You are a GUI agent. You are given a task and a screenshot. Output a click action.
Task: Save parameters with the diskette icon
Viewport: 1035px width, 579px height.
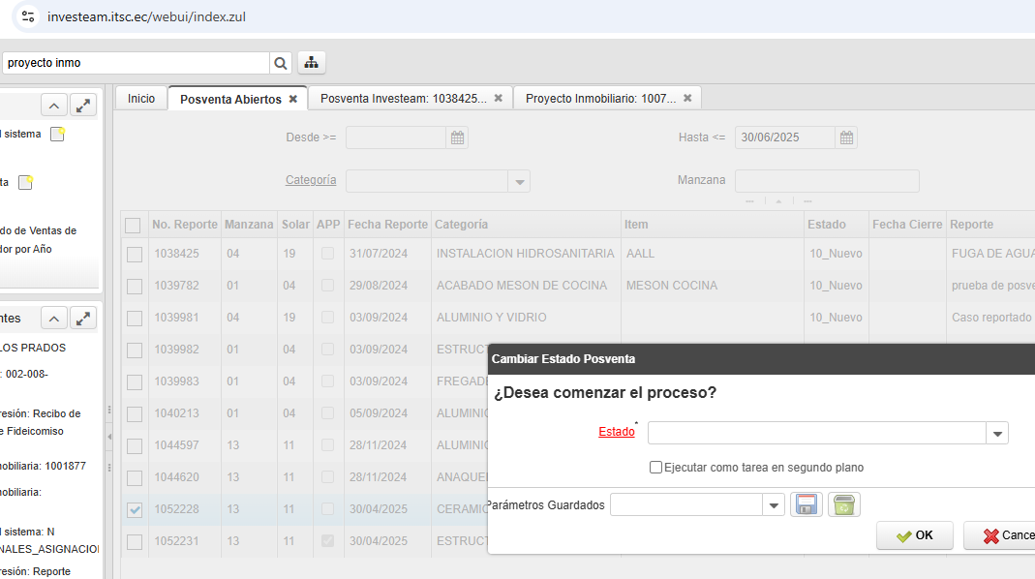click(x=806, y=504)
